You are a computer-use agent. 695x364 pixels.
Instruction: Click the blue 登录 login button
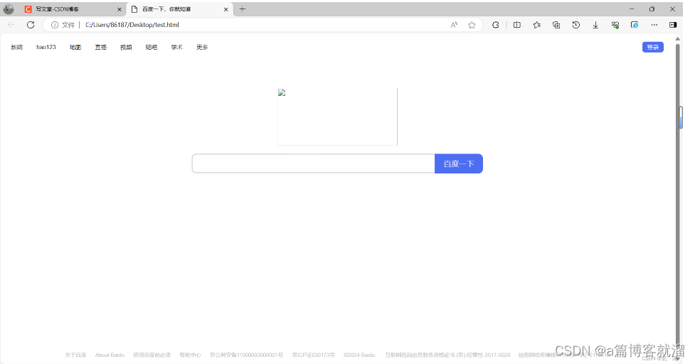652,47
